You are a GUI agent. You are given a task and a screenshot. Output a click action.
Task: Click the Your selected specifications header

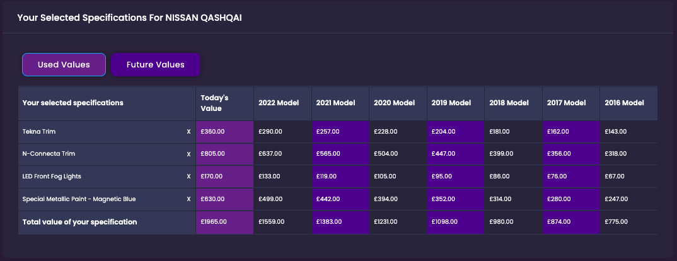point(72,103)
